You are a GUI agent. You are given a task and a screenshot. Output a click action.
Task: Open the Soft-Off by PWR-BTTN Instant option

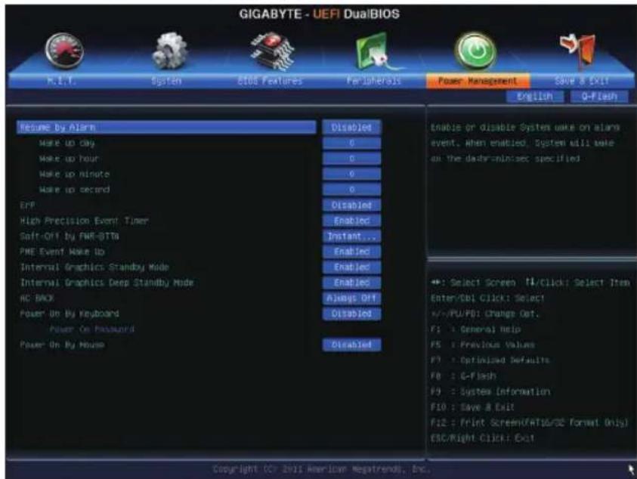[x=351, y=236]
